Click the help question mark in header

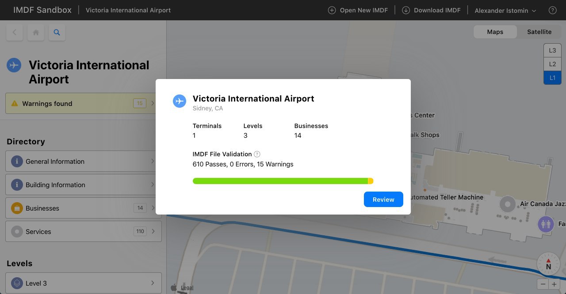coord(552,10)
